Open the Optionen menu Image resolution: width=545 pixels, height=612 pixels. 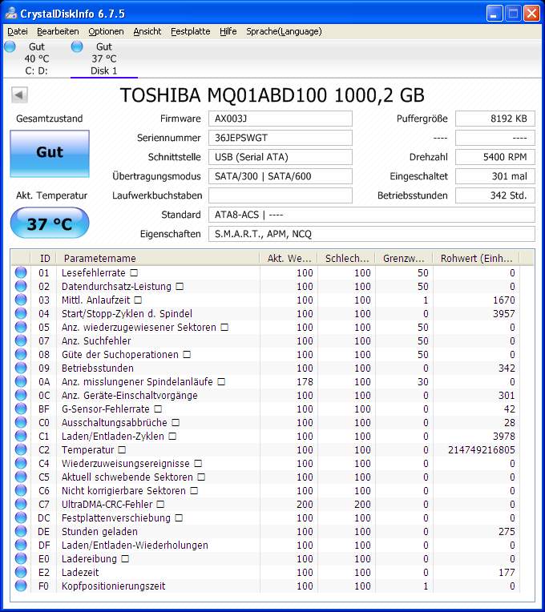pos(106,31)
